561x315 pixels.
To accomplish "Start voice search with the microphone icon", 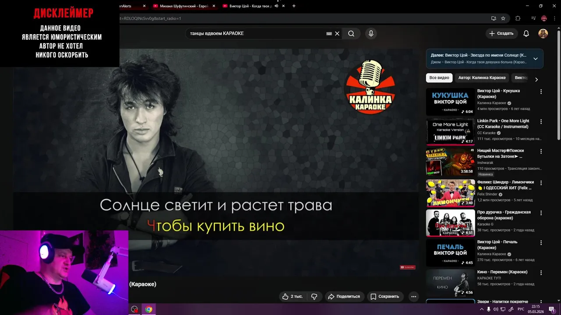I will point(371,34).
